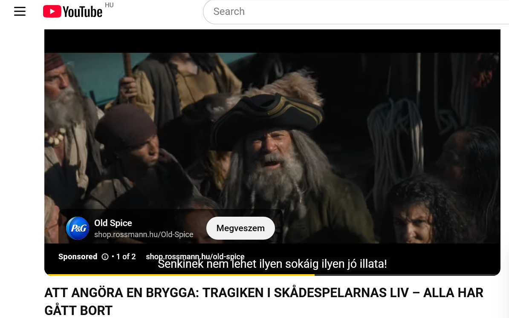Open shop.rossmann.hu/Old-Spice link in ad card
Screen dimensions: 509x318
pos(144,235)
